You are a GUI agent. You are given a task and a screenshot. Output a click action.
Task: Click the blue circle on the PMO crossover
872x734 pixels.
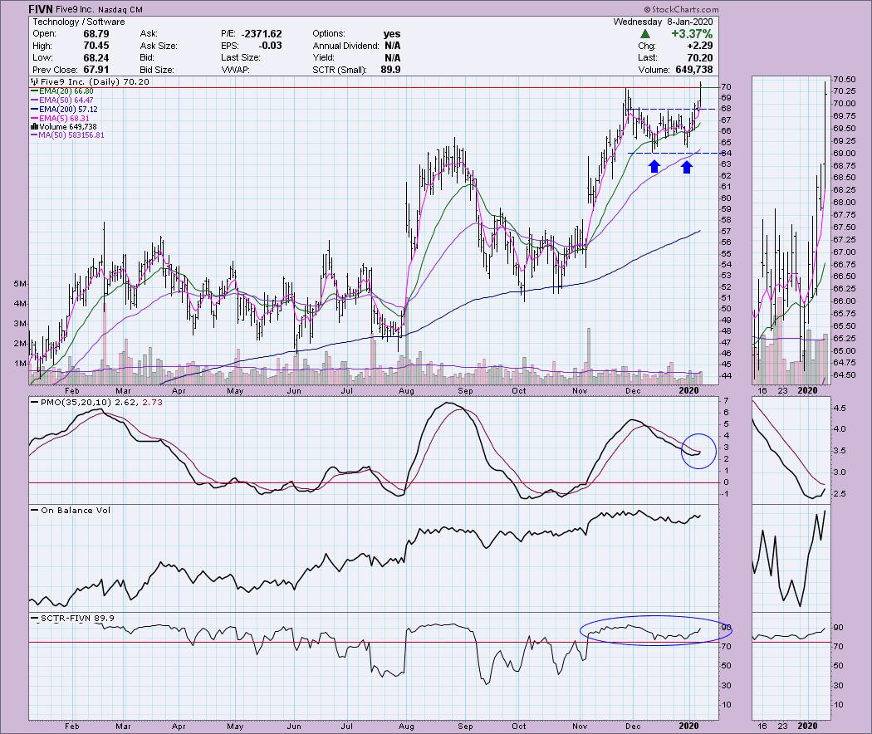pyautogui.click(x=698, y=451)
